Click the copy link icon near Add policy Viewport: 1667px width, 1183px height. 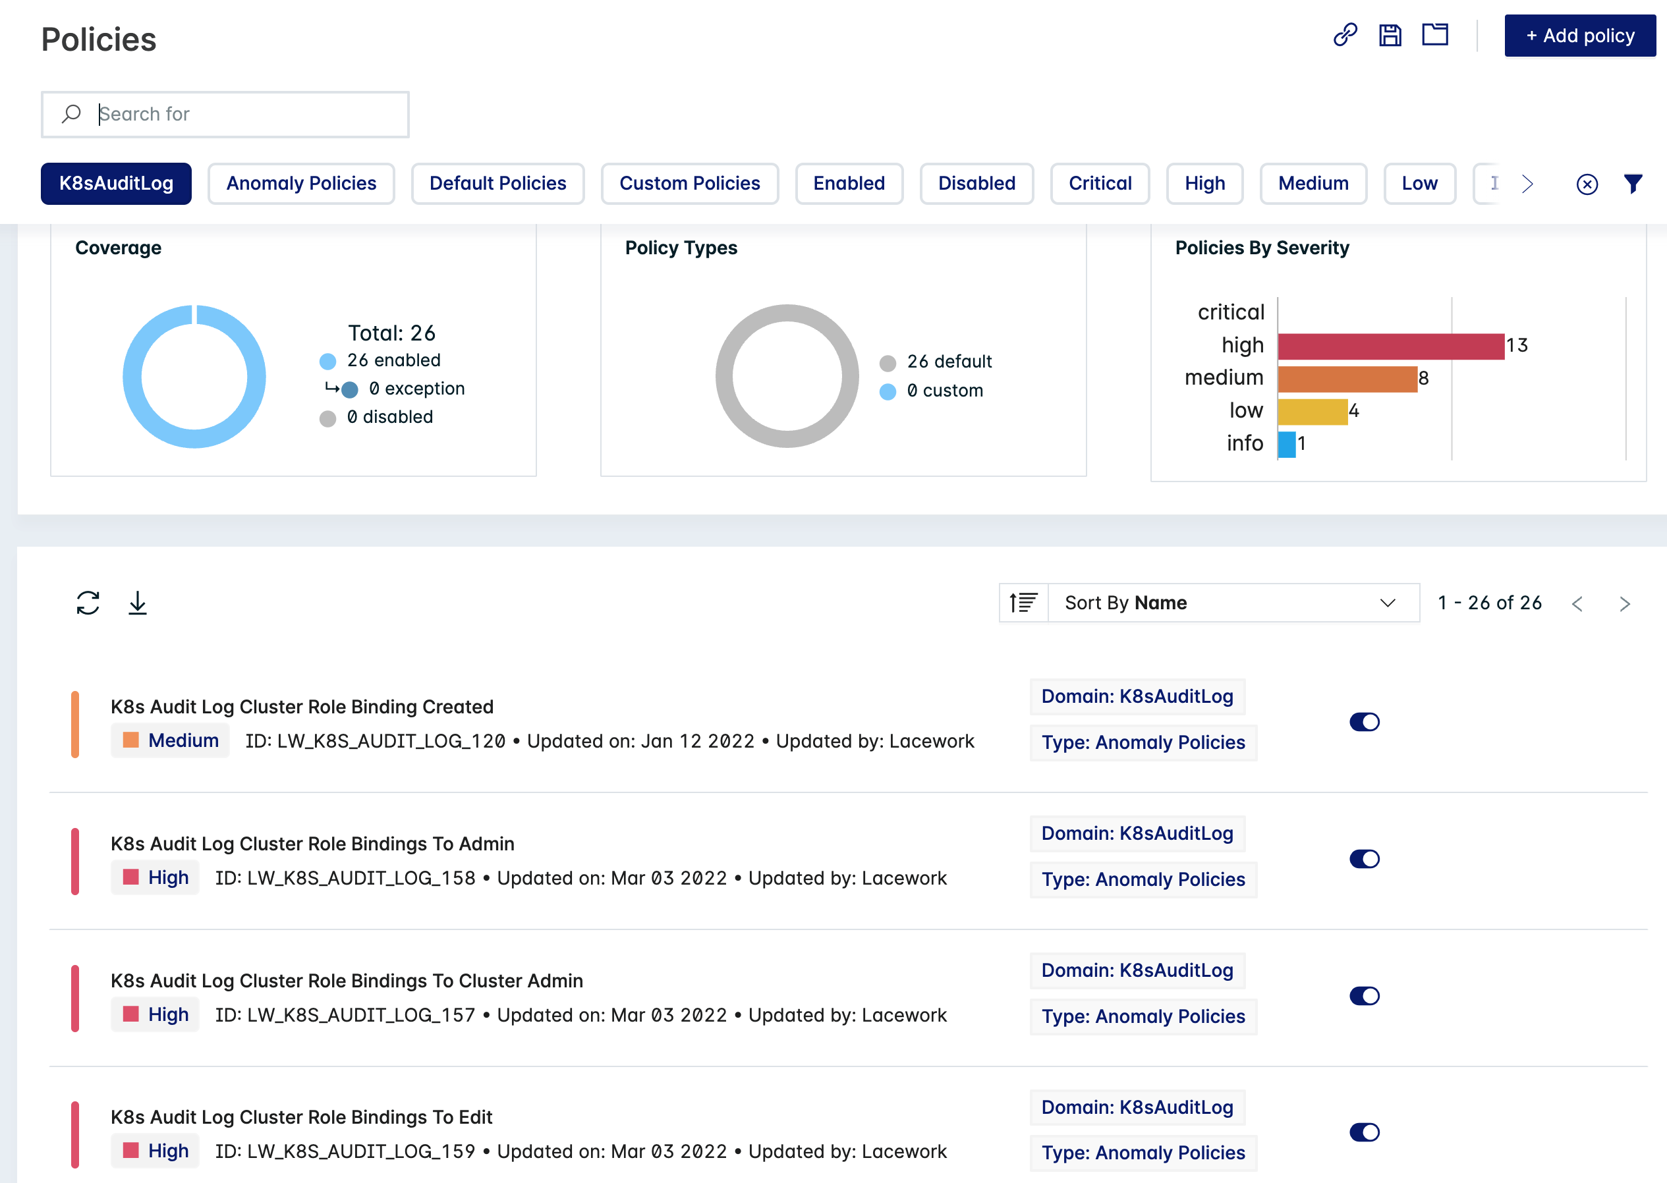click(1345, 34)
